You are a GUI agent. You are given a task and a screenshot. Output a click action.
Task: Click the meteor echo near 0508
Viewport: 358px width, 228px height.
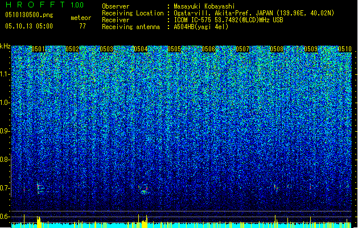276,189
